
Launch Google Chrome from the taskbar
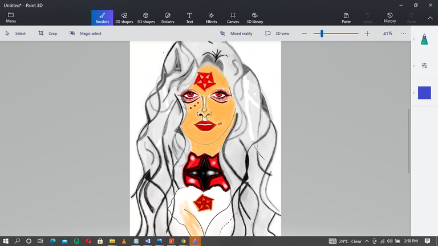pos(183,241)
